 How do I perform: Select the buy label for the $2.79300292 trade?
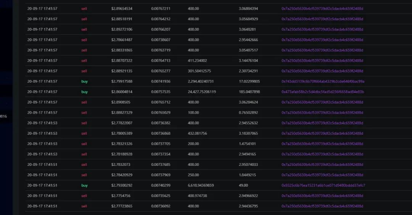click(x=84, y=185)
